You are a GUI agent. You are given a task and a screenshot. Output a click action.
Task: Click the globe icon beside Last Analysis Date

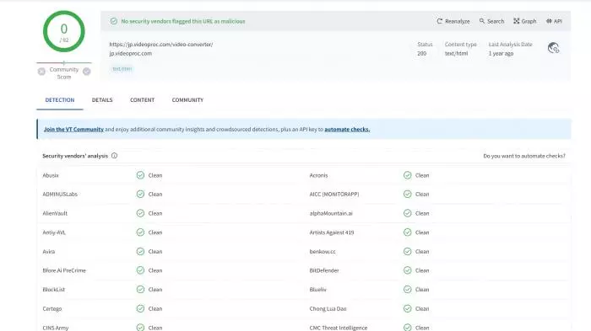click(553, 48)
